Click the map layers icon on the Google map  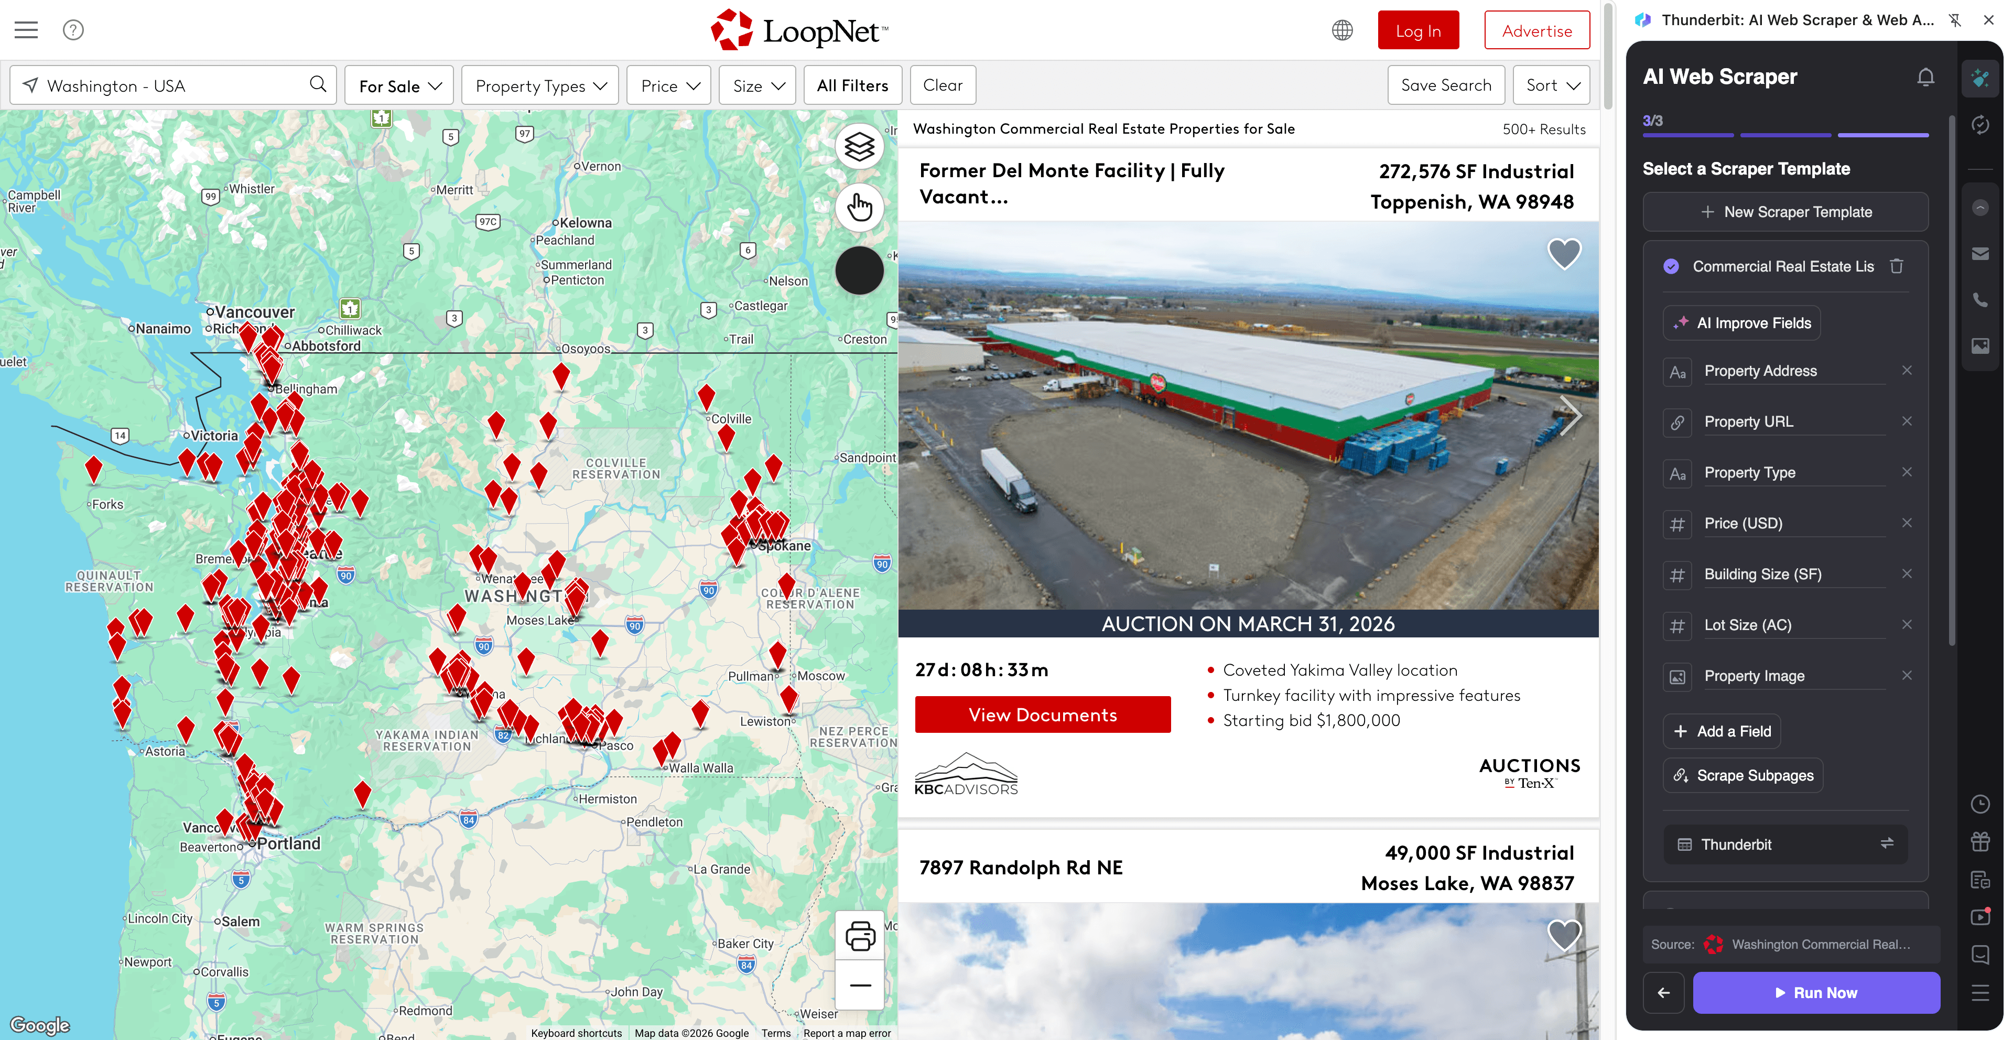tap(860, 145)
